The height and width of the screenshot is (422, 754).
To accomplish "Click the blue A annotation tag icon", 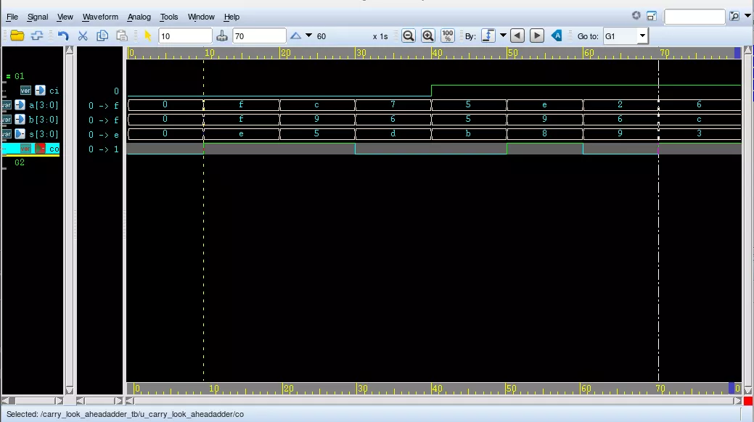I will coord(557,36).
